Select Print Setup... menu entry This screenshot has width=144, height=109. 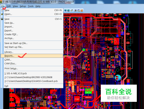click(x=32, y=69)
